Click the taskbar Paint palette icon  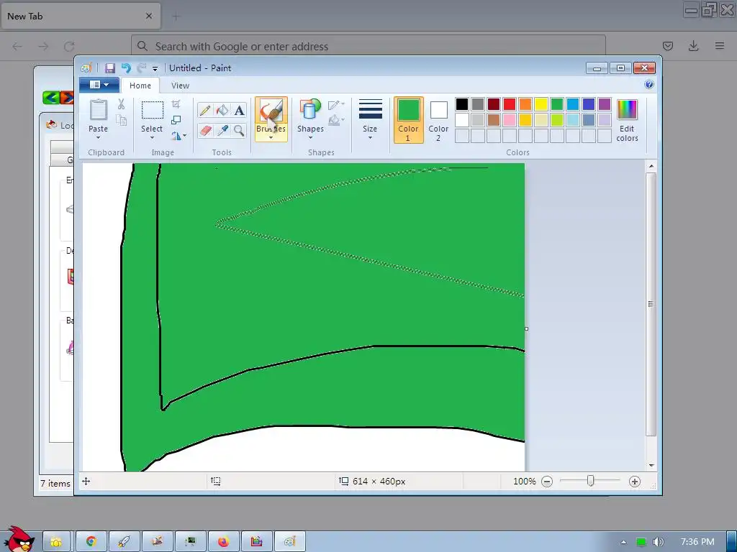pos(289,542)
